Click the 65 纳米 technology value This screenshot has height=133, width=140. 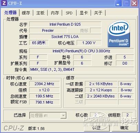[39, 43]
